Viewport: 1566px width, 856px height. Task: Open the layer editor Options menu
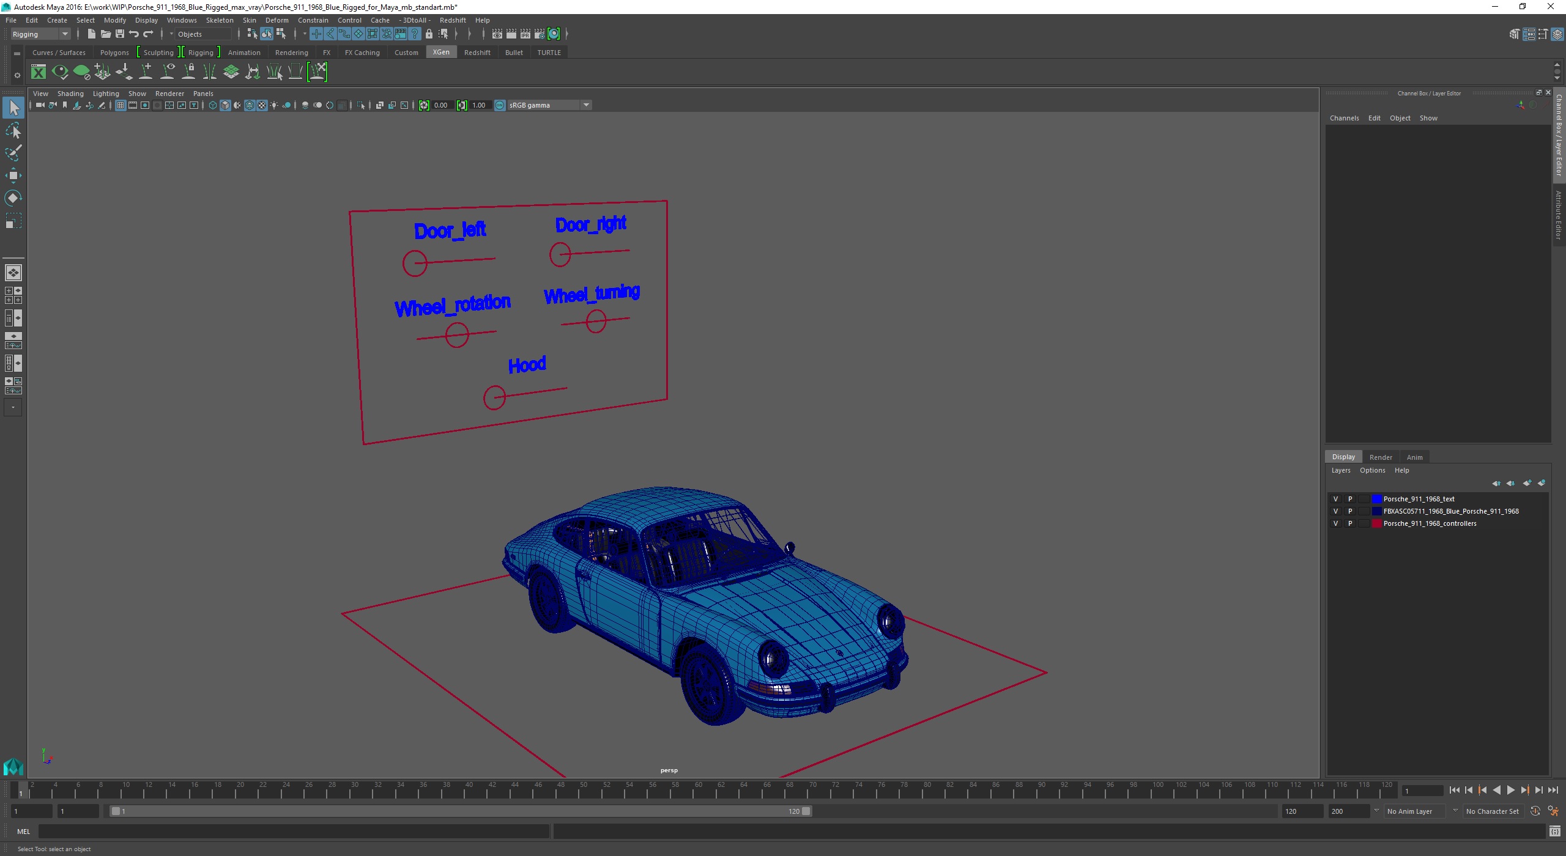1372,470
